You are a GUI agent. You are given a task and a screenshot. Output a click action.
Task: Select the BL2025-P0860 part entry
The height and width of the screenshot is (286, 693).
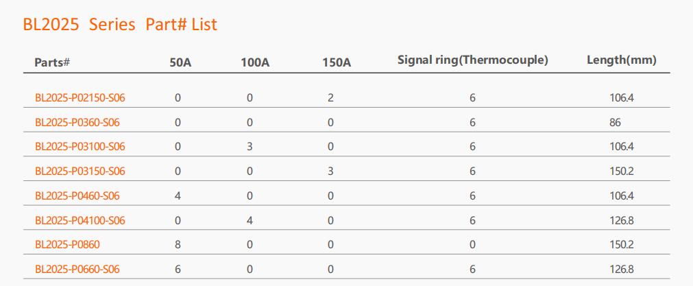click(x=67, y=244)
